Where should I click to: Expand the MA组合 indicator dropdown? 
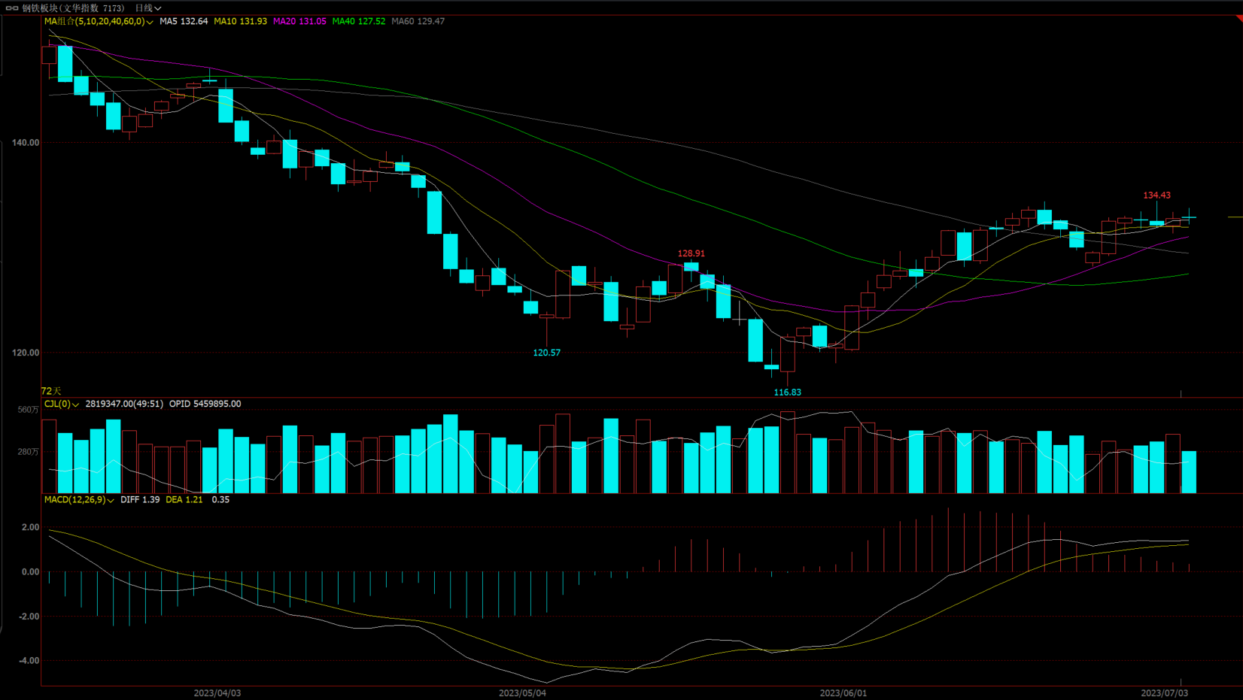[x=99, y=21]
